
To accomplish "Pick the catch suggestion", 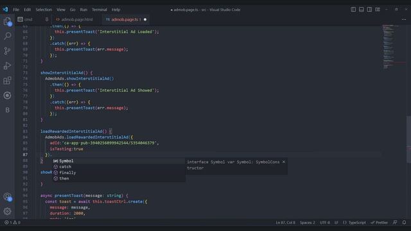I will coord(119,167).
